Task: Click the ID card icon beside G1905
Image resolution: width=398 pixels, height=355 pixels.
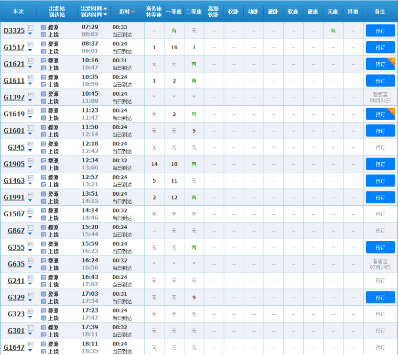Action: tap(30, 161)
